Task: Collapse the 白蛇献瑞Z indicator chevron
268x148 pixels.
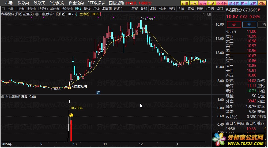Action: pos(37,14)
